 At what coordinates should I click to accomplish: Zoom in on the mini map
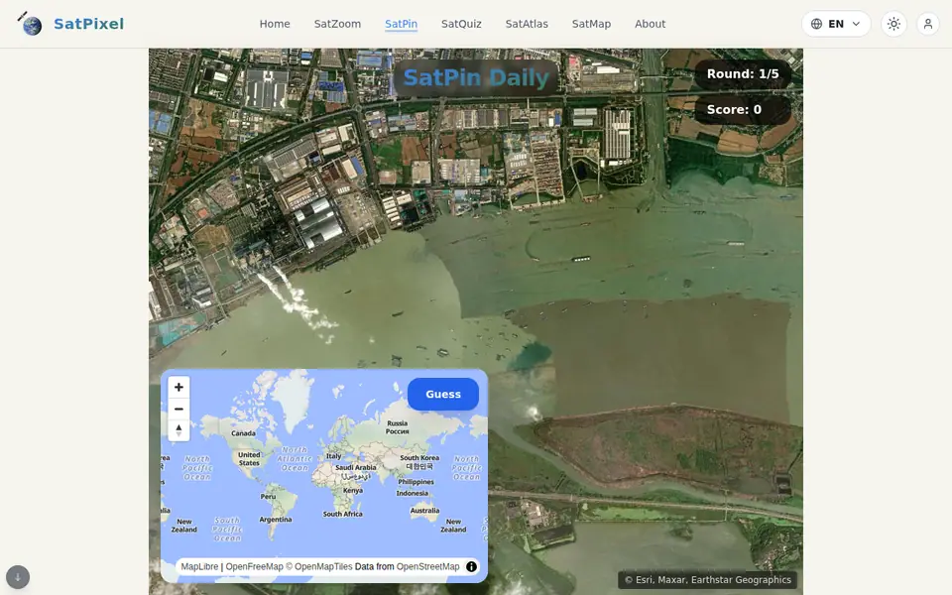pyautogui.click(x=178, y=387)
